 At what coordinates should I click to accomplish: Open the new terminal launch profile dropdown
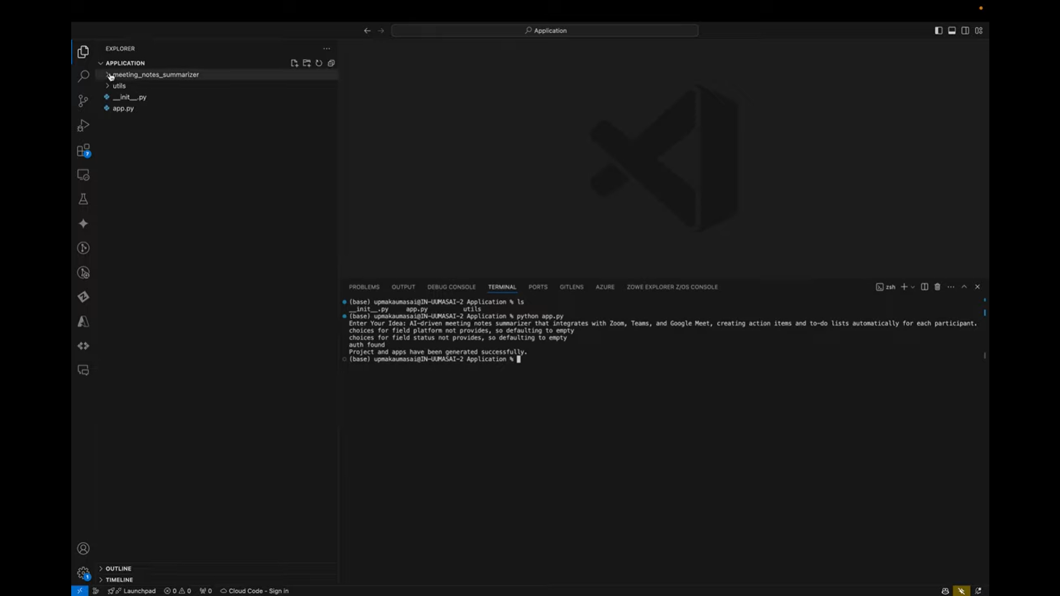pyautogui.click(x=913, y=287)
